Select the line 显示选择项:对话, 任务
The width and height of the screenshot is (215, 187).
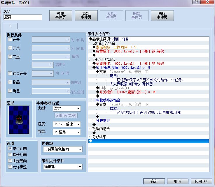149,39
